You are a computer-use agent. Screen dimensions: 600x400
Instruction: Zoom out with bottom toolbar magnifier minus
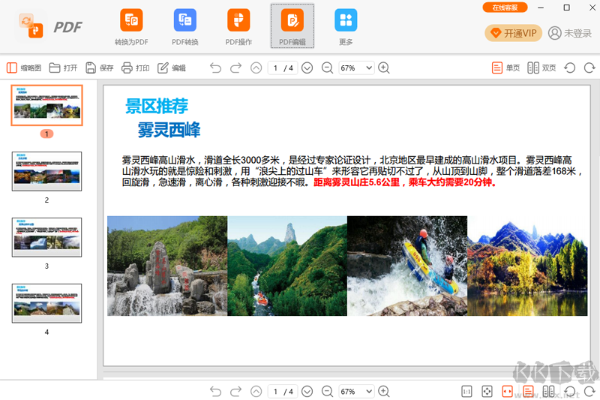(x=327, y=392)
